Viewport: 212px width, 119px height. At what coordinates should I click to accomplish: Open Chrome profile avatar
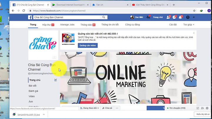[x=209, y=11]
